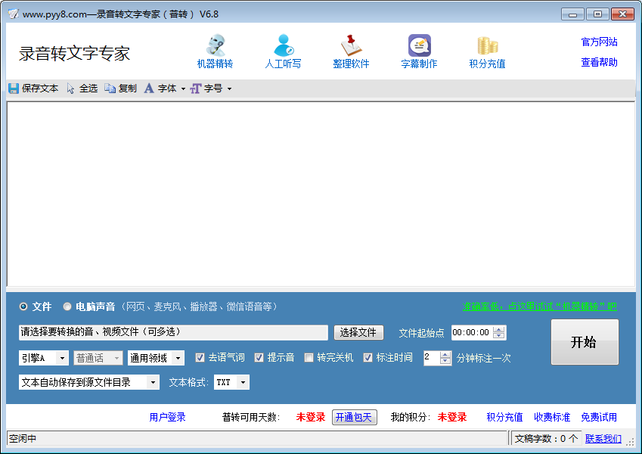This screenshot has width=642, height=454.
Task: Expand the 普通话 language dropdown
Action: (x=116, y=358)
